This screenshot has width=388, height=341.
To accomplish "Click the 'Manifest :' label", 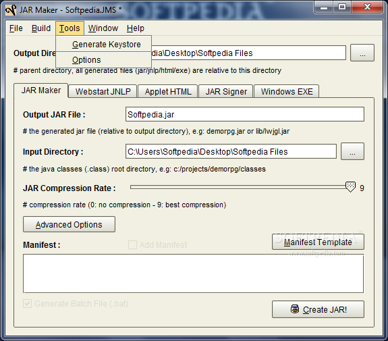I will [x=42, y=245].
